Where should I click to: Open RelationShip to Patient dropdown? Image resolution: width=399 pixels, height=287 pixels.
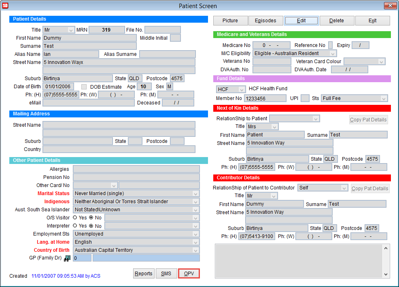click(x=316, y=119)
